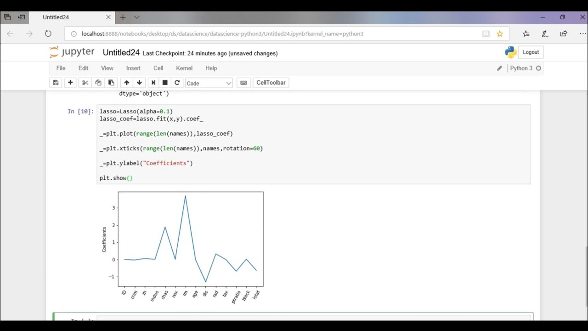Click the Python logo icon
588x331 pixels.
click(511, 52)
